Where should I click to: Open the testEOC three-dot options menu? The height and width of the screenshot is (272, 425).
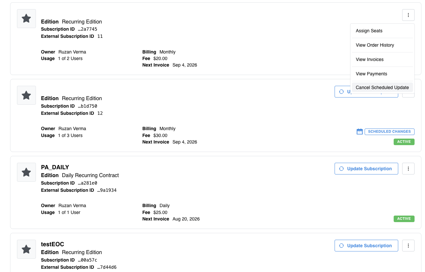tap(408, 246)
